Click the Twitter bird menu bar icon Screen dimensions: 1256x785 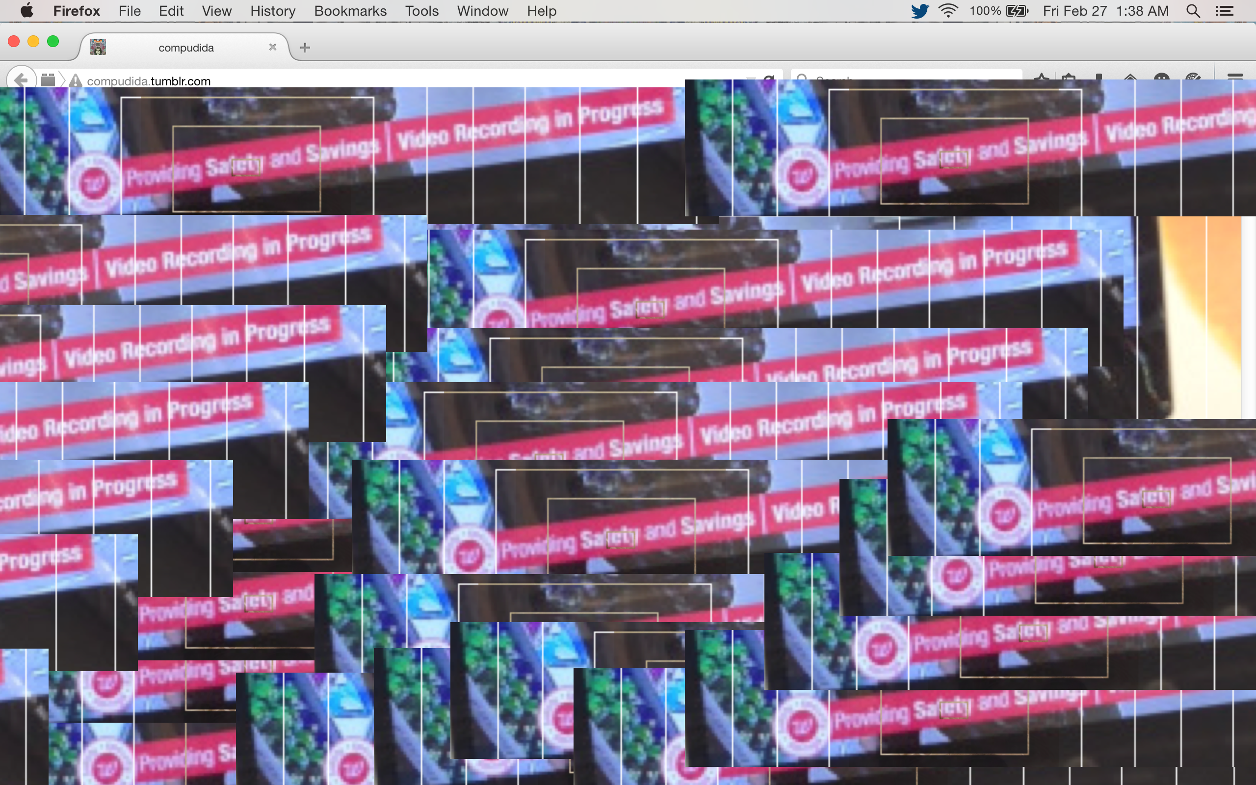(x=920, y=11)
